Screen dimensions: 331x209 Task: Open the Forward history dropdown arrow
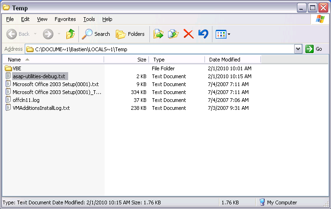(59, 34)
